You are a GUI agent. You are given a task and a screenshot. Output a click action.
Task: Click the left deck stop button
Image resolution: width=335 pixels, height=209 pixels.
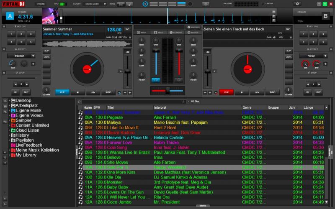click(77, 92)
